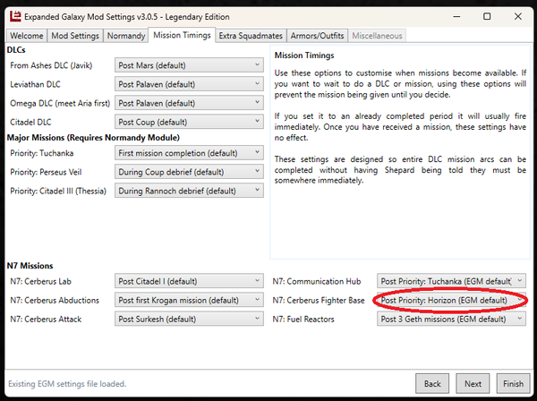Open the Leviathan DLC timing dropdown

pyautogui.click(x=189, y=84)
